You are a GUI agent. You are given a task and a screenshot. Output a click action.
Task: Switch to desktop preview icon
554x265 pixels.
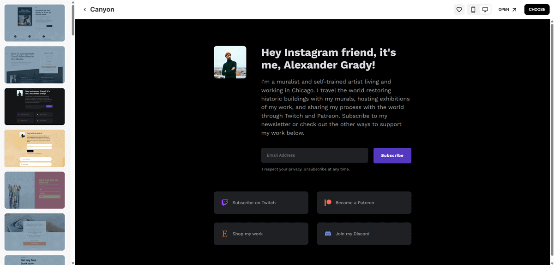pos(485,10)
